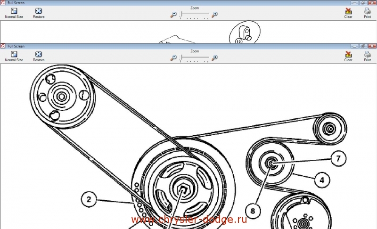Minimize the front Full Screen window
This screenshot has height=229, width=377.
point(354,46)
